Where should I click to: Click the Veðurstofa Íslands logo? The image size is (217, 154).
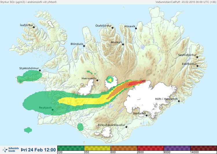tap(10, 150)
